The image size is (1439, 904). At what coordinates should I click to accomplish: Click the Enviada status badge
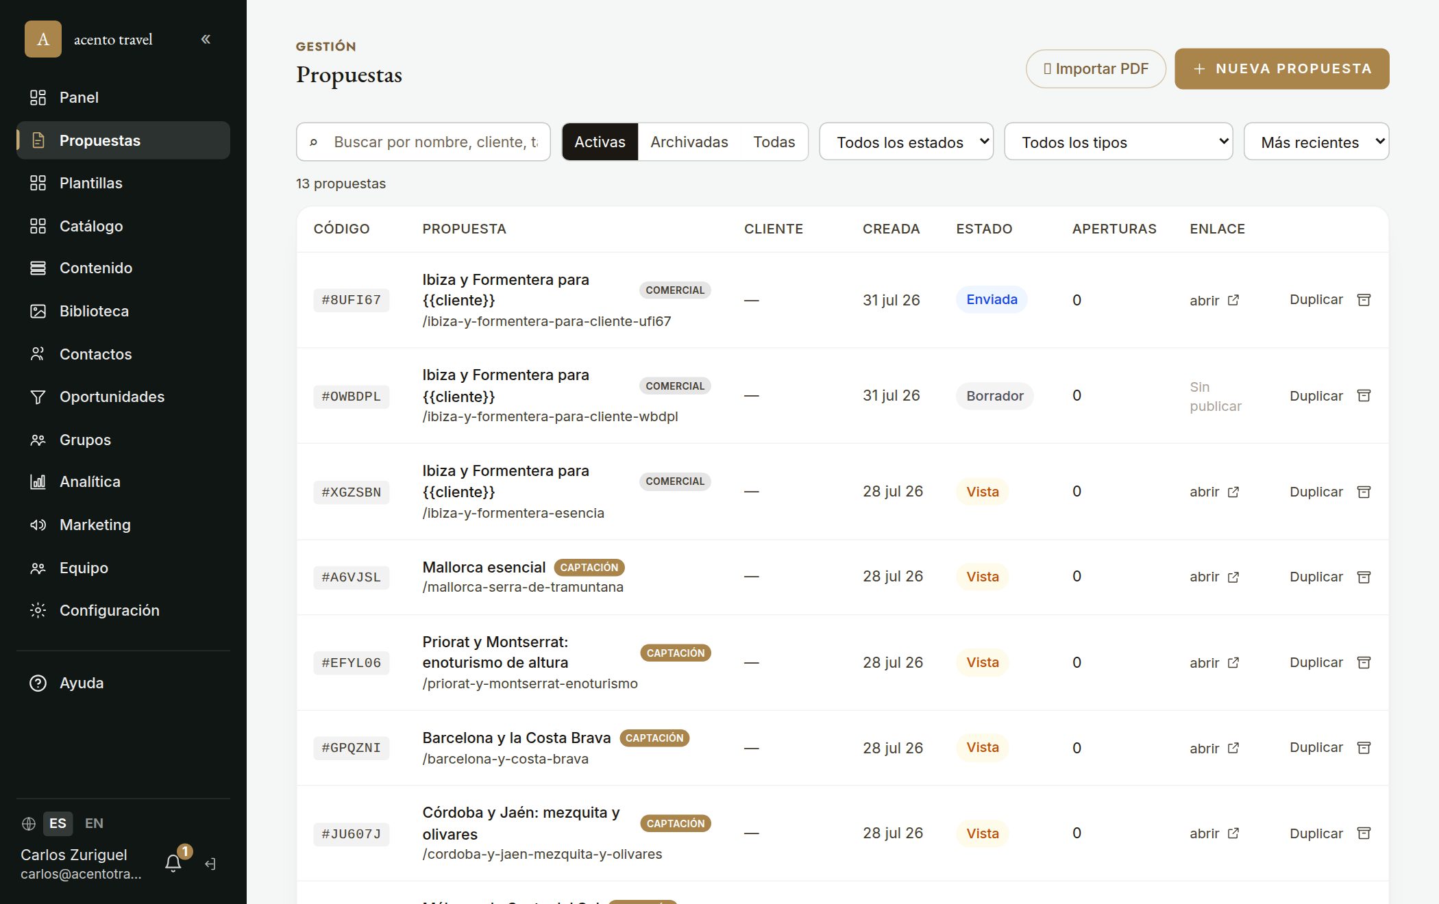click(x=992, y=299)
